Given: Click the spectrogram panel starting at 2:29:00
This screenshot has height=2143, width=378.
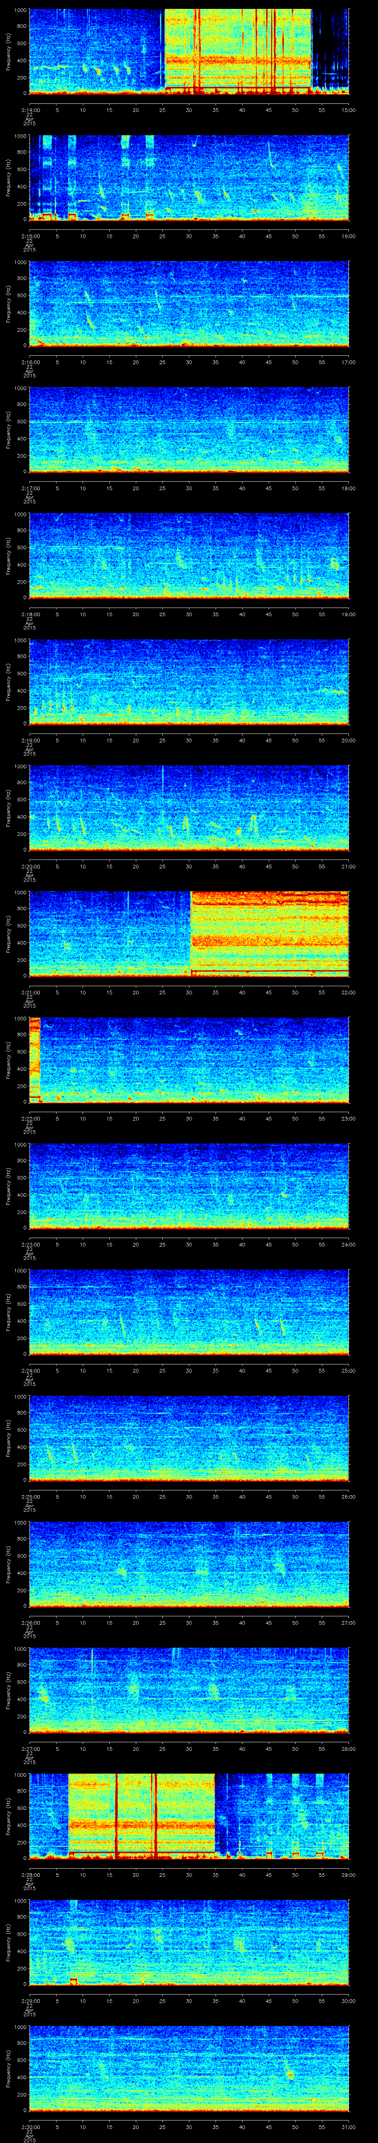Looking at the screenshot, I should point(189,1942).
